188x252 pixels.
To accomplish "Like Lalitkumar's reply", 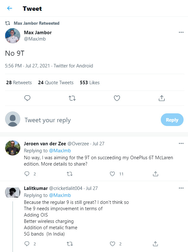I will coord(112,244).
